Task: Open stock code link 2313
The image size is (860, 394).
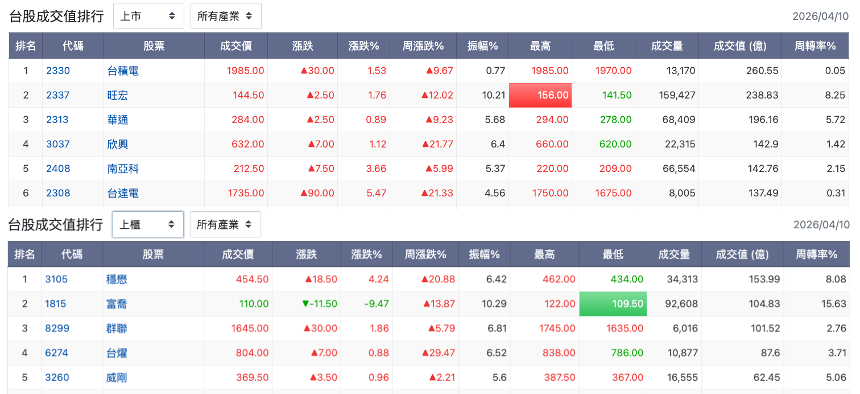Action: click(x=57, y=120)
